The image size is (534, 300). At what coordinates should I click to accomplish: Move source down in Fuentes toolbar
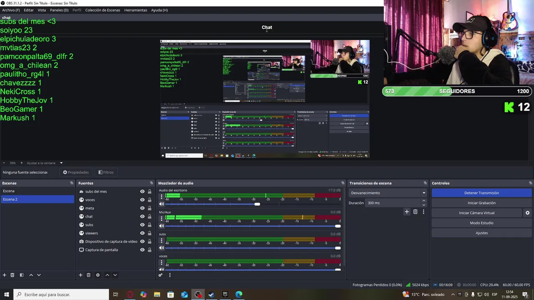tap(115, 275)
